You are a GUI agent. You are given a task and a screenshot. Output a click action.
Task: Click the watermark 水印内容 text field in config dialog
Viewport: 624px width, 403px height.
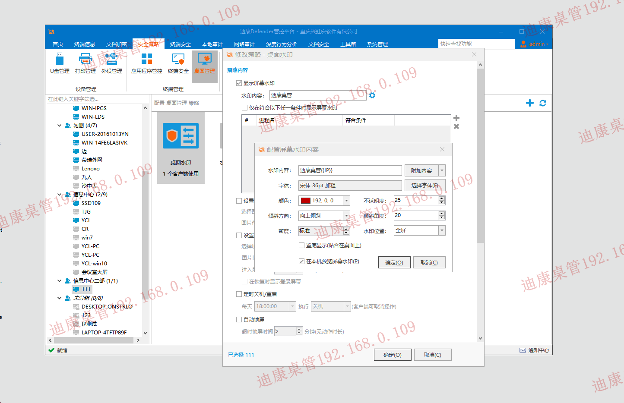point(350,170)
